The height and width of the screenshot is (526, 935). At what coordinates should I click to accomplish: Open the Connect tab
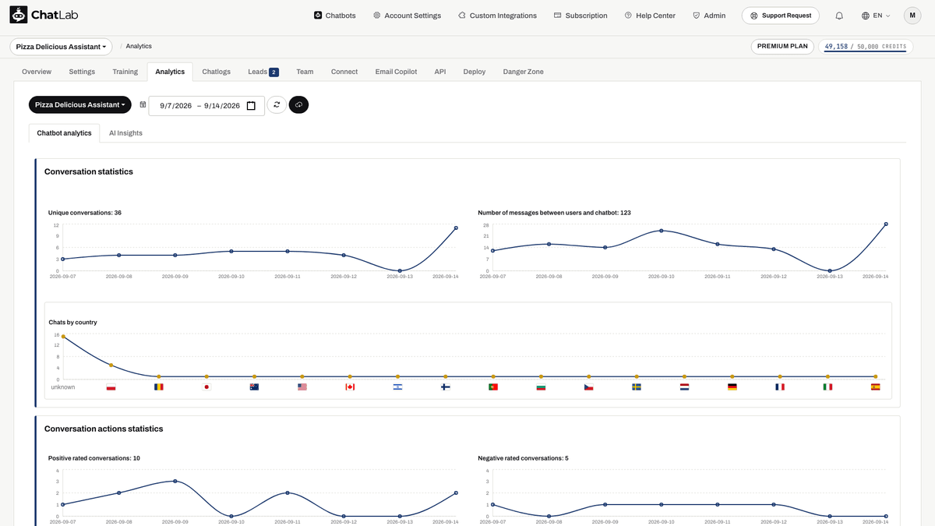[x=344, y=72]
